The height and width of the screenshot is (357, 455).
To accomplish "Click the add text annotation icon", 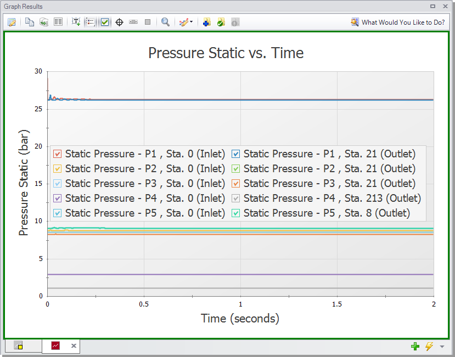I will click(x=76, y=22).
